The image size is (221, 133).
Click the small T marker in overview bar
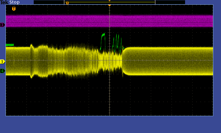[x=67, y=3]
